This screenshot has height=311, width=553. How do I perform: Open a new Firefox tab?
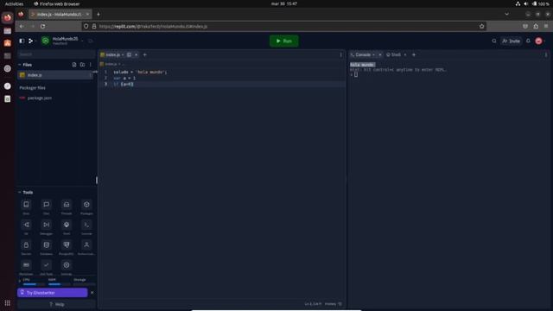pyautogui.click(x=99, y=14)
